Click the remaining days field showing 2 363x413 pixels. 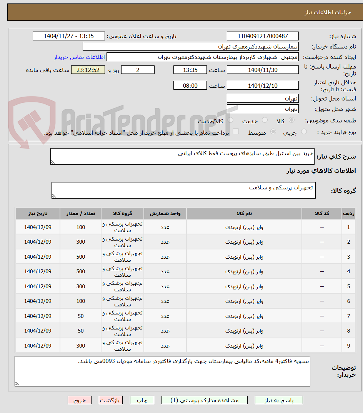tap(138, 70)
